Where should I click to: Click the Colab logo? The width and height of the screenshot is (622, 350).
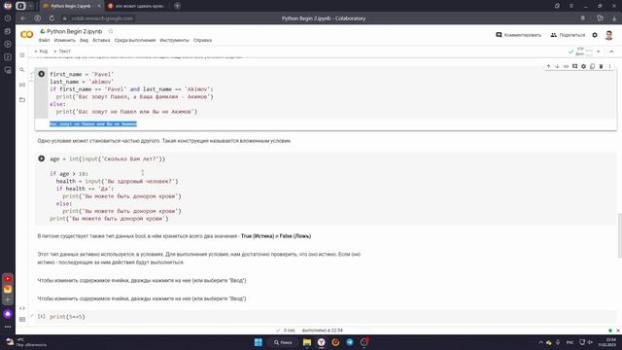click(27, 35)
